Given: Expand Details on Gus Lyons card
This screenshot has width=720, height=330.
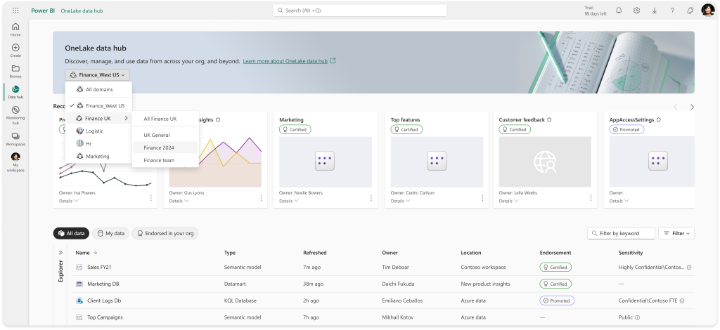Looking at the screenshot, I should click(x=179, y=201).
